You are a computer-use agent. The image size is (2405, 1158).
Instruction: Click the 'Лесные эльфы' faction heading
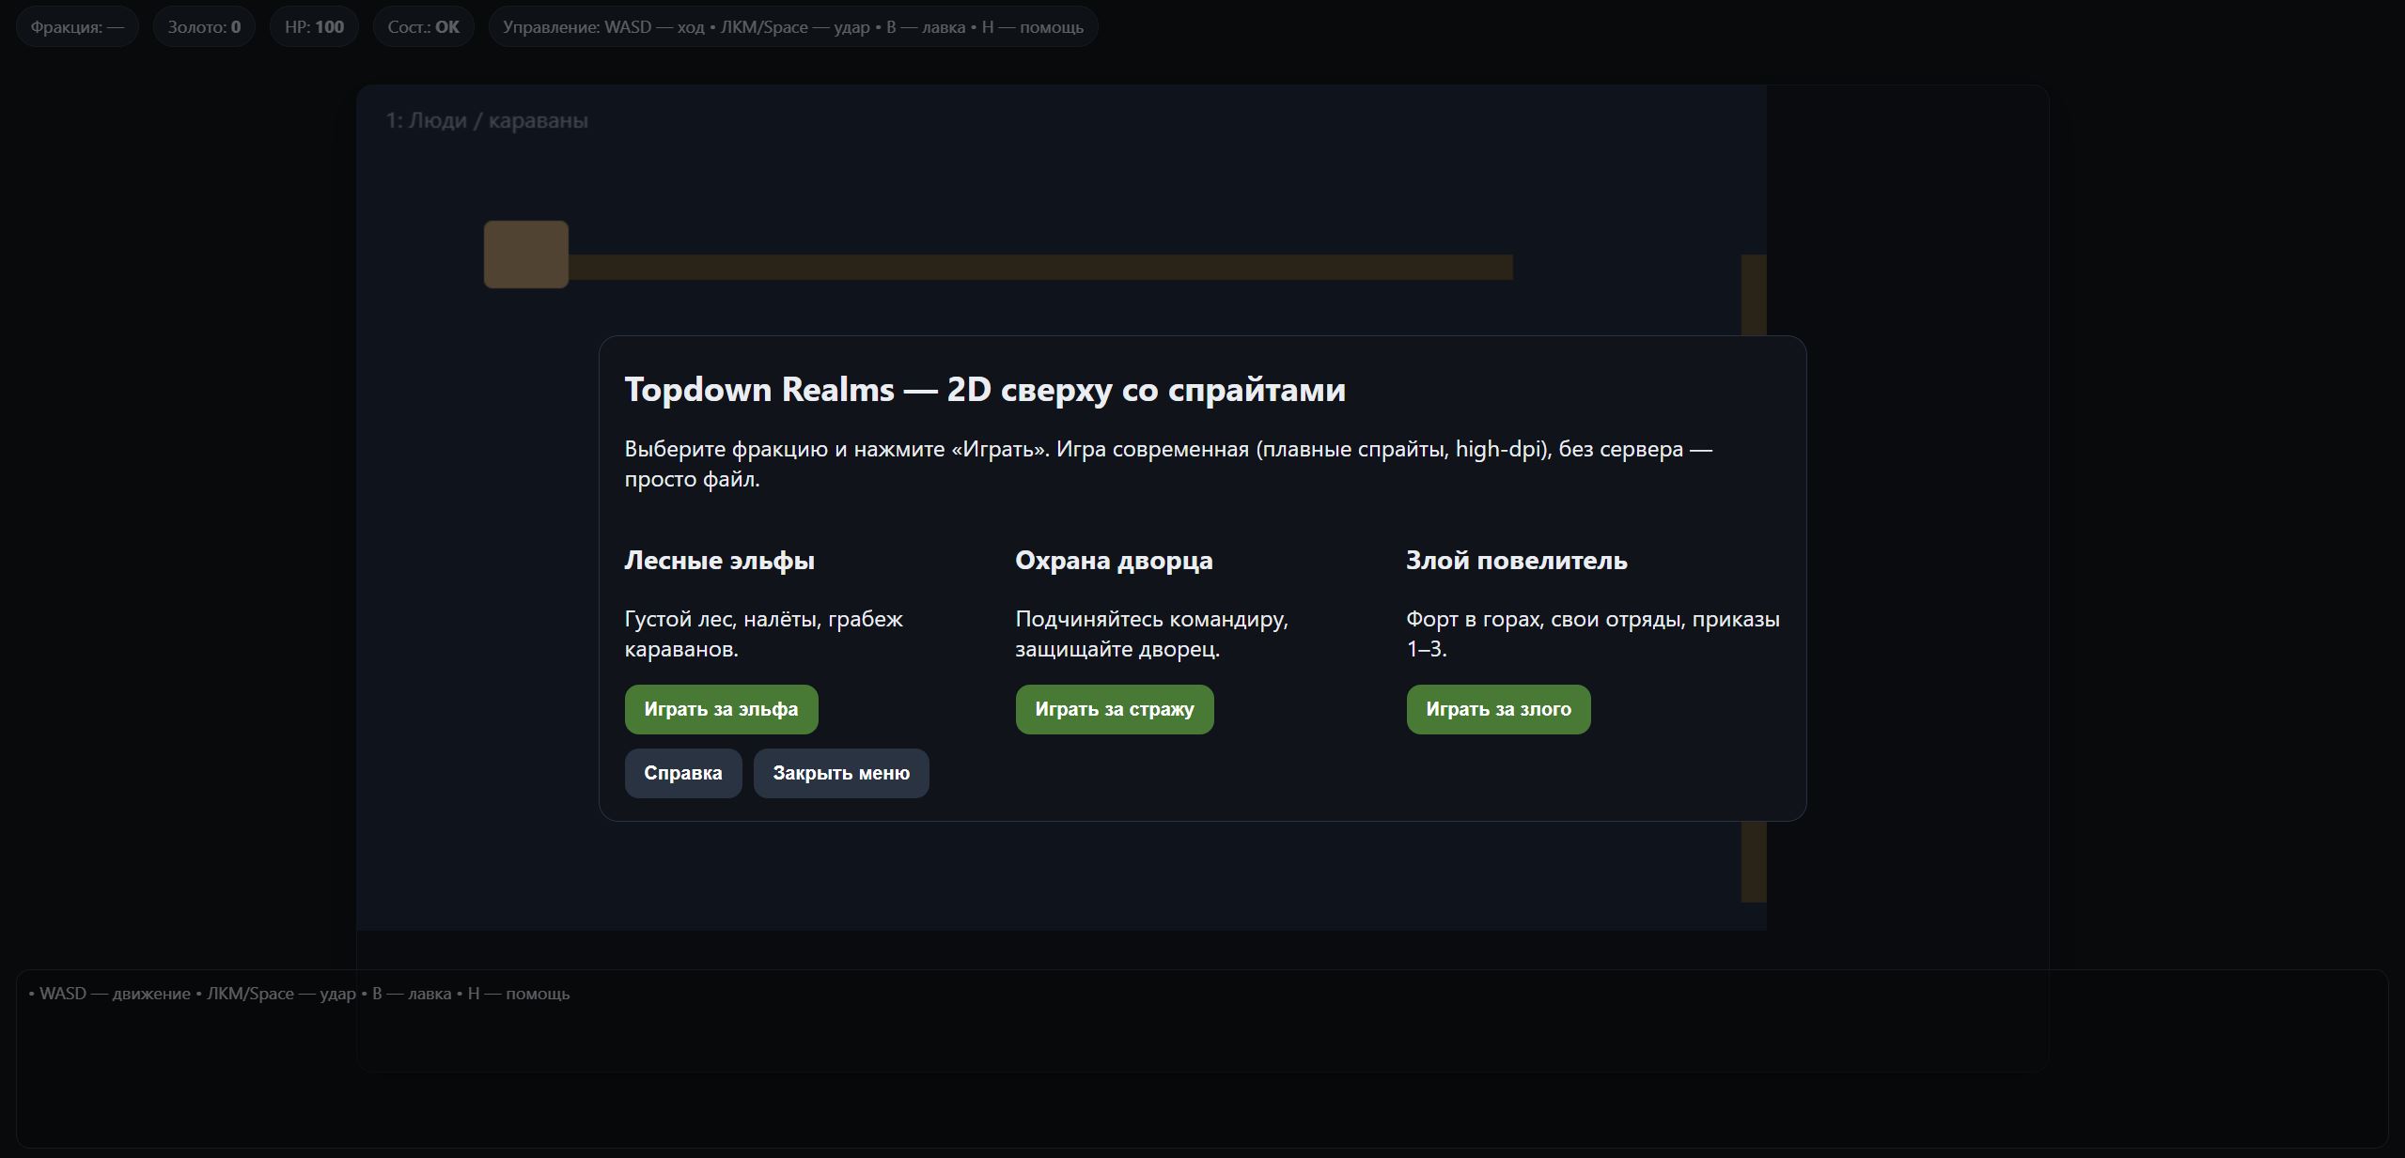click(719, 561)
